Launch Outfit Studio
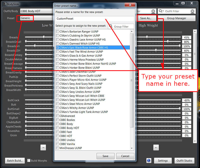 click(184, 160)
